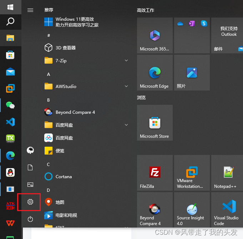Viewport: 243px width, 239px height.
Task: Launch Beyond Compare 4 tile
Action: click(155, 210)
